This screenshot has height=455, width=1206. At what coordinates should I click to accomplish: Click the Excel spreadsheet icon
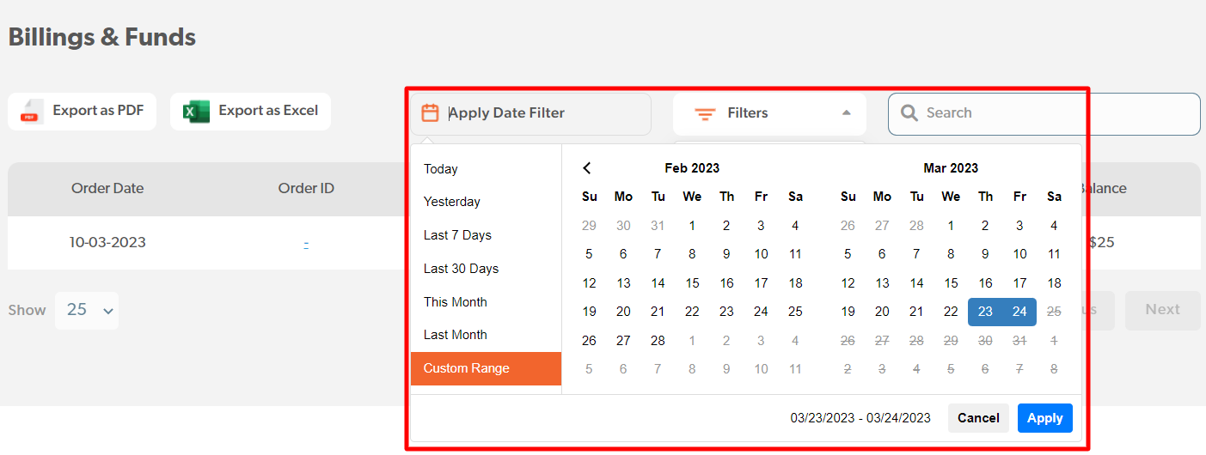pos(196,111)
